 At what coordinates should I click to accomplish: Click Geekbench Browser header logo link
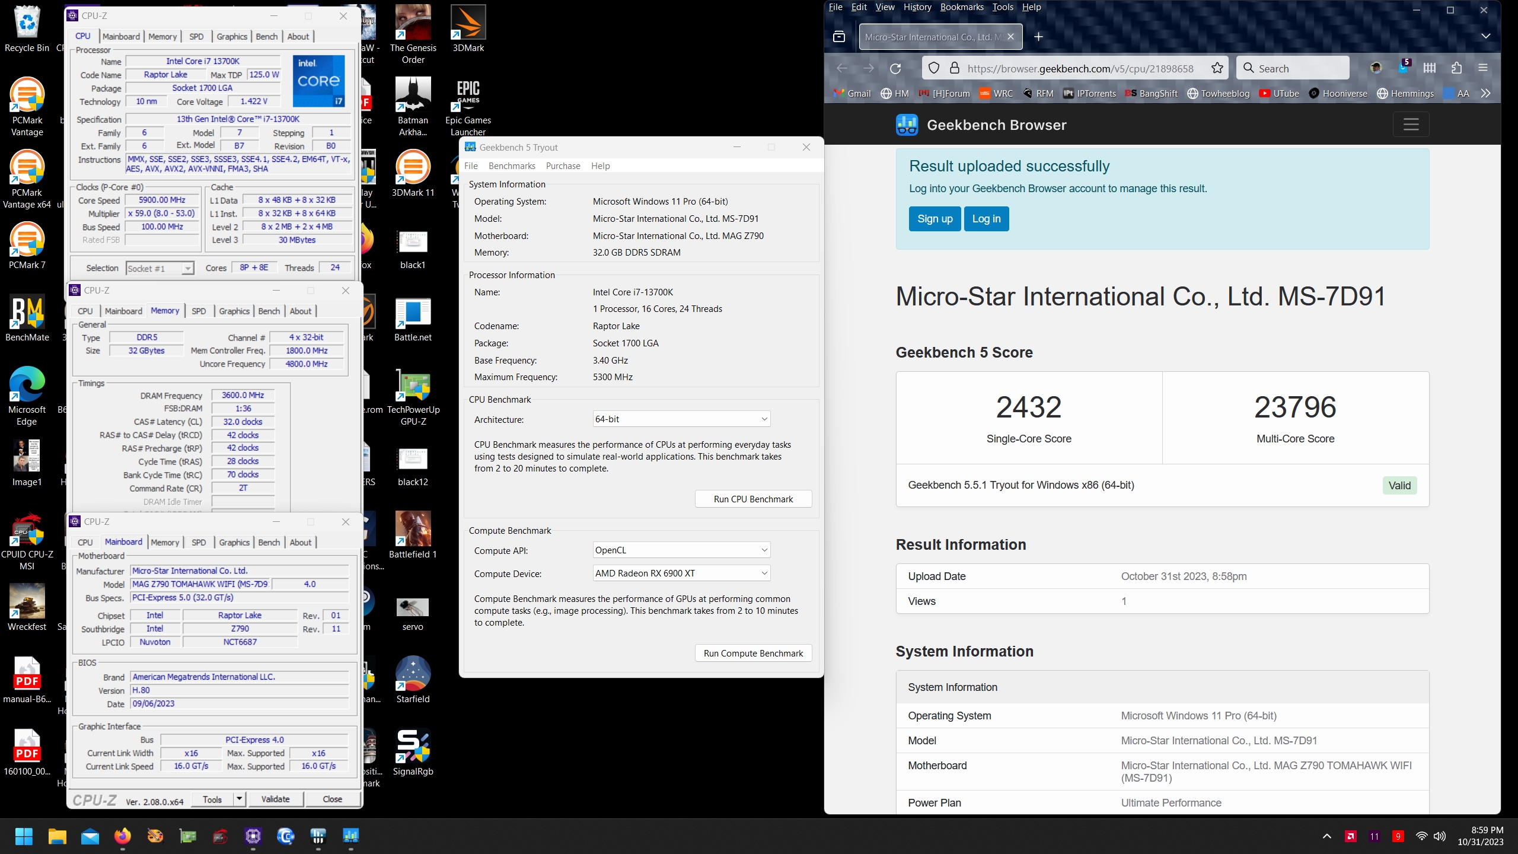click(x=981, y=125)
